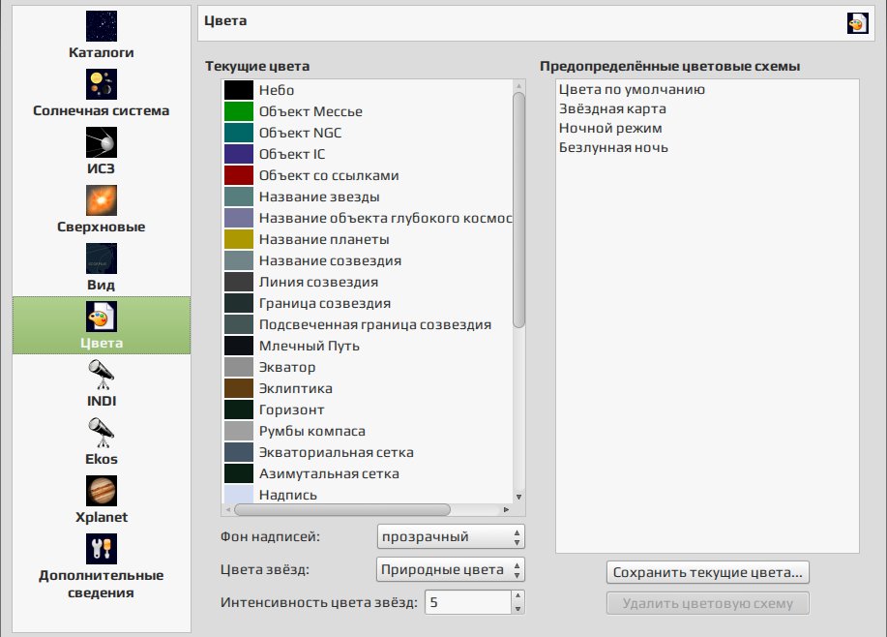Open the Сверхновые supernova icon
887x637 pixels.
tap(102, 200)
